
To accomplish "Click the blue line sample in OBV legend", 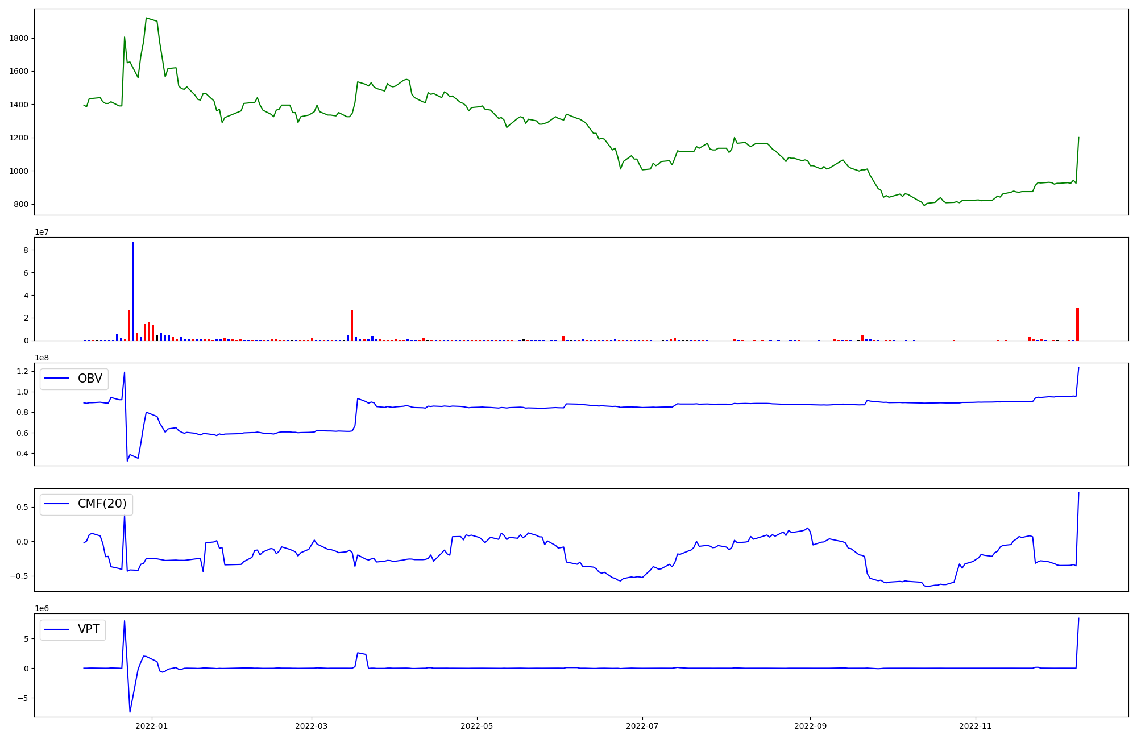I will pyautogui.click(x=56, y=379).
